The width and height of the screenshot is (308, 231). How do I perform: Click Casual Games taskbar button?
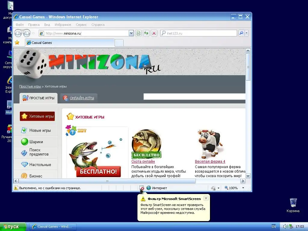(53, 227)
